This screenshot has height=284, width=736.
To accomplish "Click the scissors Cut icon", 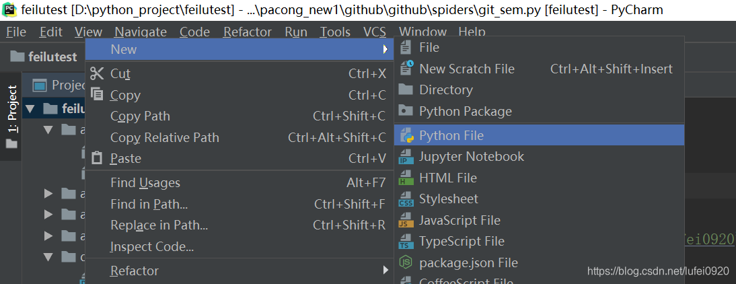I will click(97, 74).
